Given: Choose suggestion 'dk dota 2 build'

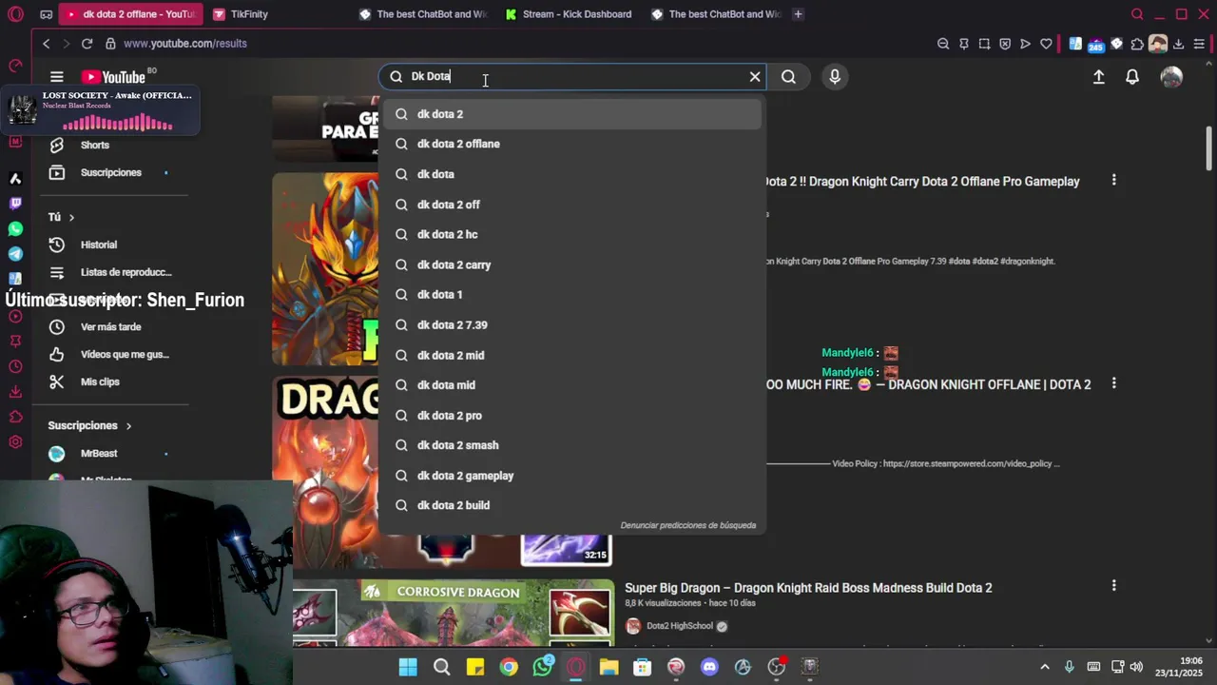Looking at the screenshot, I should pos(570,505).
